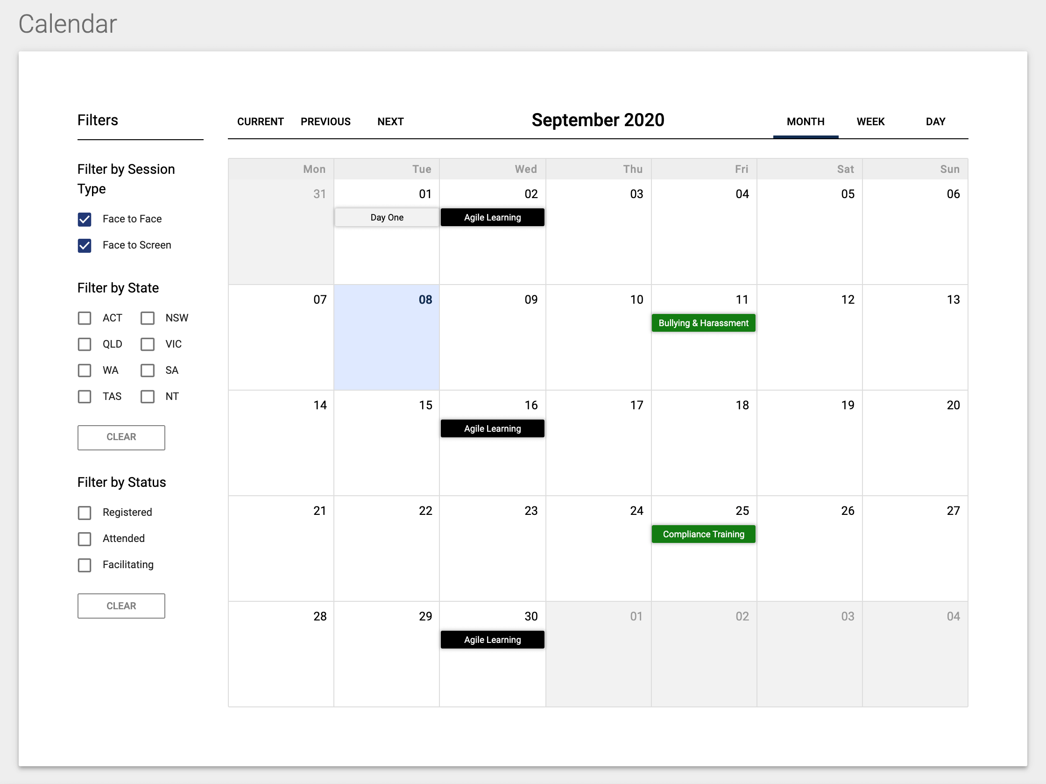The width and height of the screenshot is (1046, 784).
Task: Navigate to the PREVIOUS month
Action: coord(326,122)
